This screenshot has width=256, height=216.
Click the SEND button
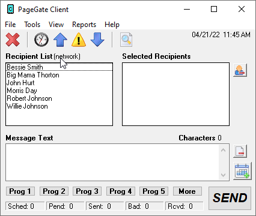pos(230,198)
